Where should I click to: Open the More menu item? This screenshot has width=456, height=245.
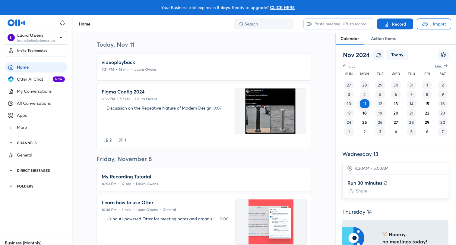(x=36, y=127)
